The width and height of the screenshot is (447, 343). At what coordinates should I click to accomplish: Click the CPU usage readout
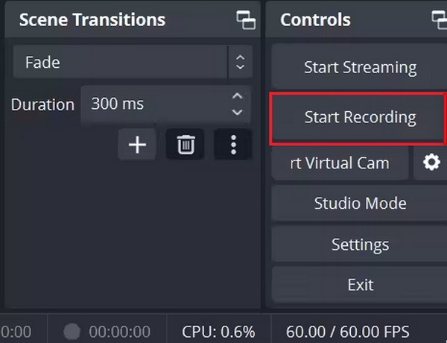[218, 331]
